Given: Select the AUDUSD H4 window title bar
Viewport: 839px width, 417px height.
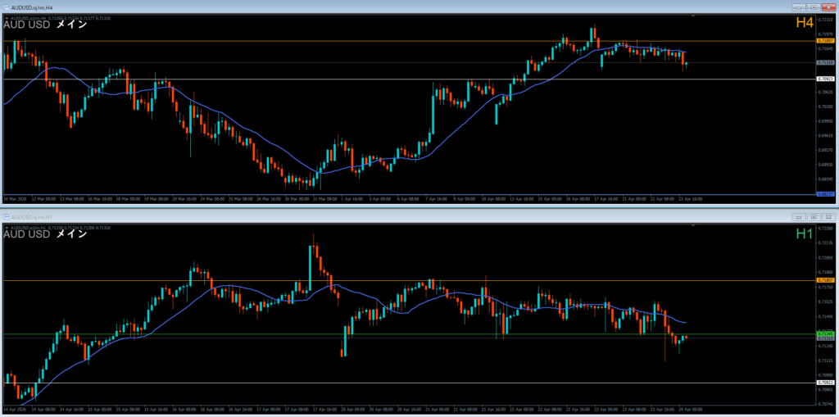Looking at the screenshot, I should click(x=328, y=7).
